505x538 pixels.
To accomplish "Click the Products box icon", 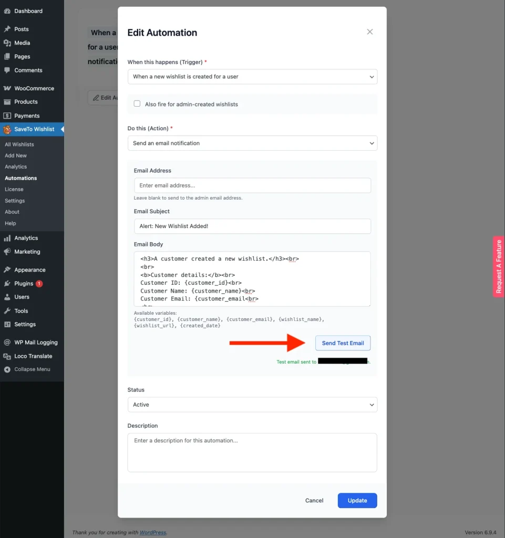I will tap(7, 102).
